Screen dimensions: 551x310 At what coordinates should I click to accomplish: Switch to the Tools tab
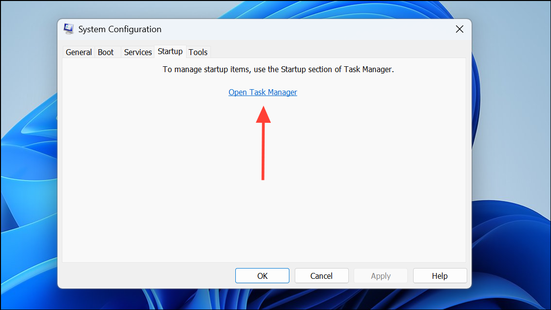pos(198,52)
